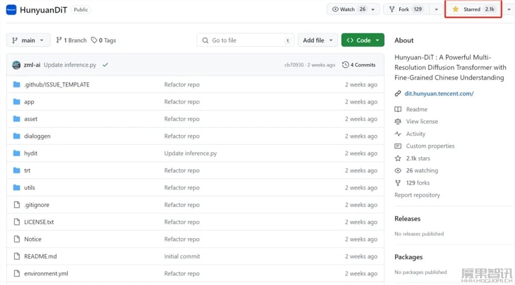Open the main branch selector dropdown
The width and height of the screenshot is (515, 285).
pyautogui.click(x=28, y=40)
